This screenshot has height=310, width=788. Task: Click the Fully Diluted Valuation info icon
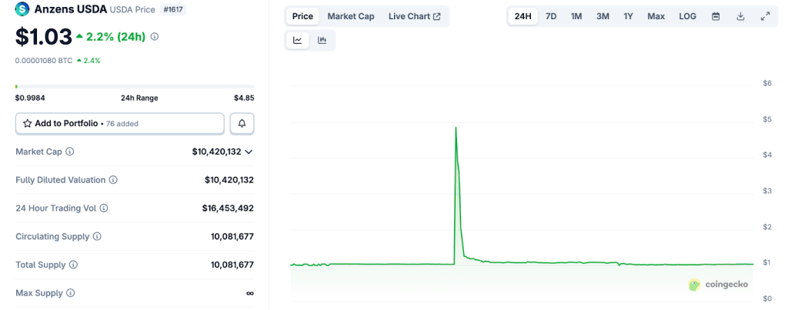(113, 180)
